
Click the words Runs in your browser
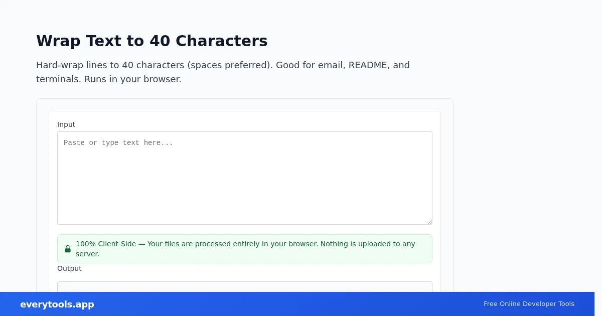click(x=133, y=79)
